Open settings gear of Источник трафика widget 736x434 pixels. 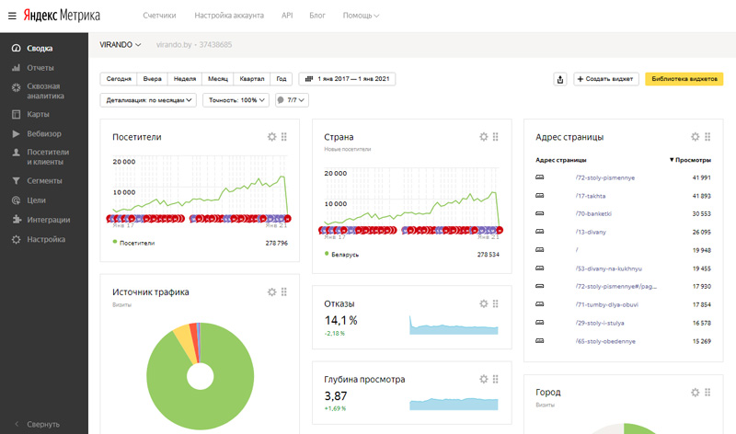271,291
